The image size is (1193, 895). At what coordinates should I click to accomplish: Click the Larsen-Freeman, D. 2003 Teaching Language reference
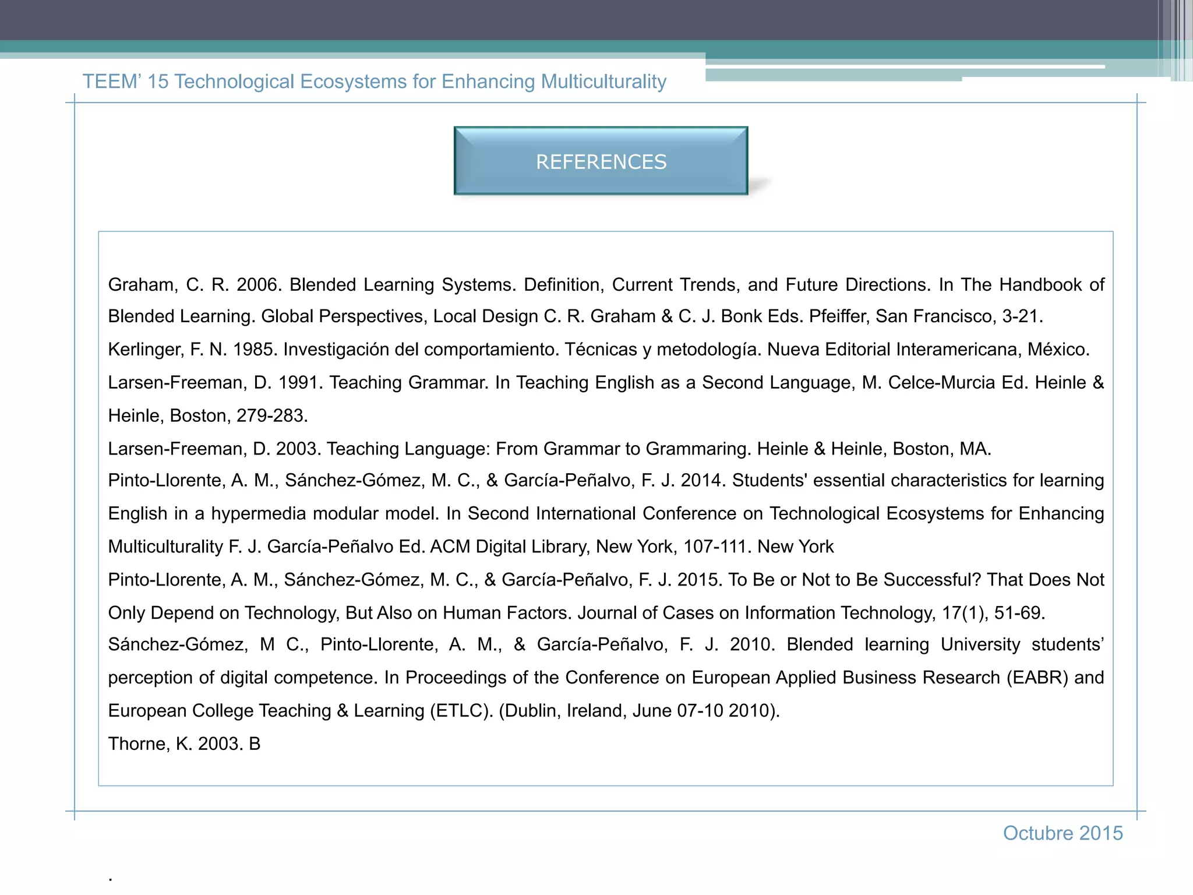[550, 449]
